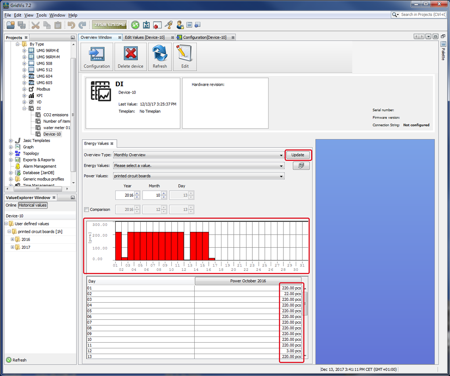
Task: Click the Edit notepad icon
Action: coord(185,54)
